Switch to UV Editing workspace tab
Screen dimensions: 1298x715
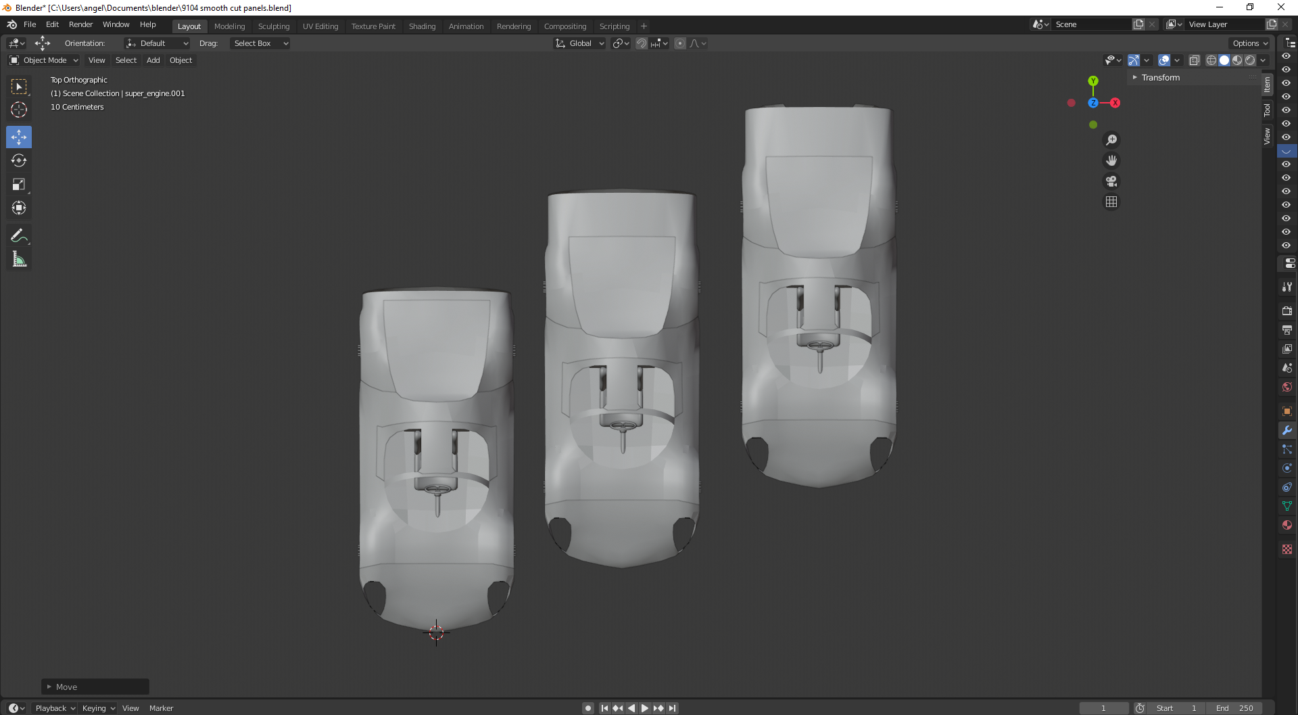(x=320, y=26)
